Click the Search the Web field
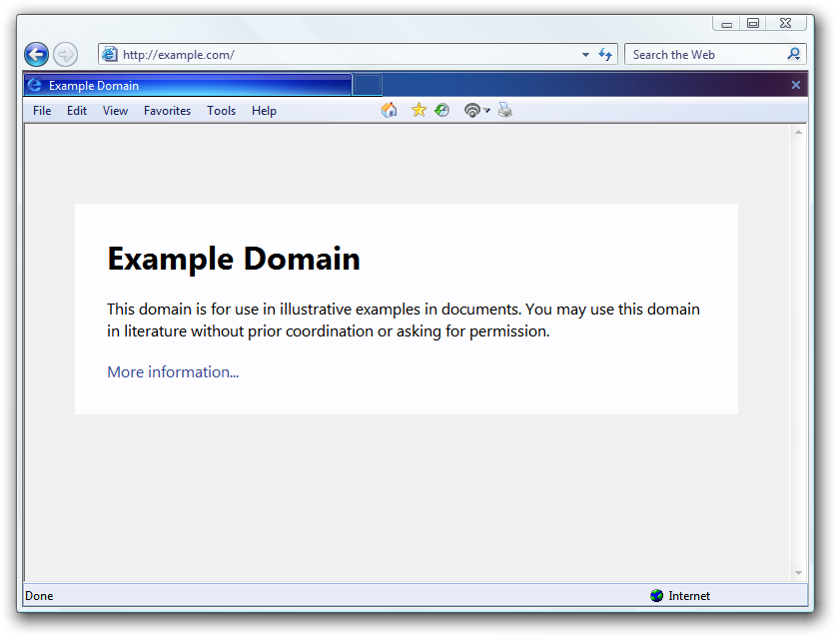Screen dimensions: 837x637 click(x=705, y=55)
